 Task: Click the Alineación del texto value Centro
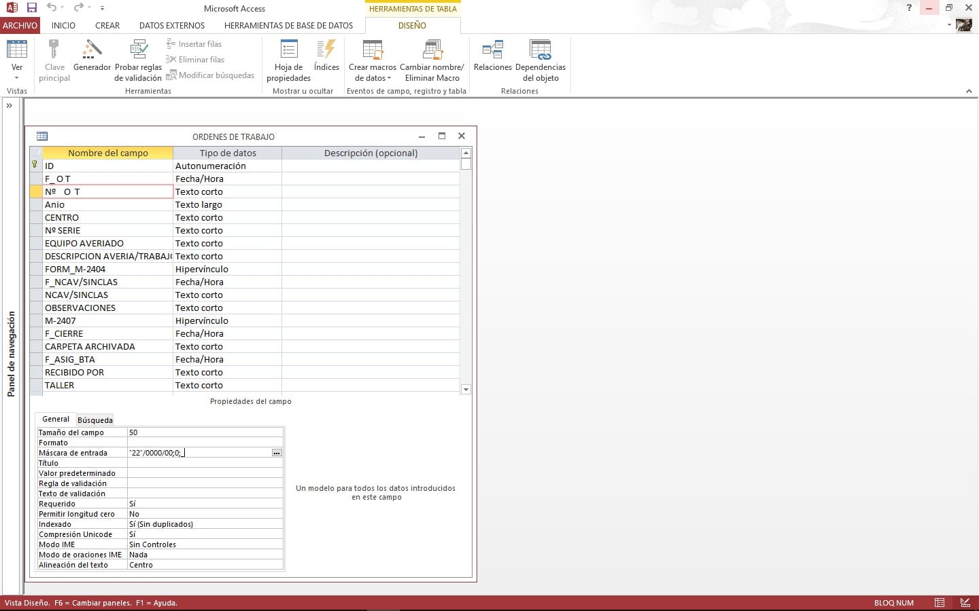tap(205, 565)
